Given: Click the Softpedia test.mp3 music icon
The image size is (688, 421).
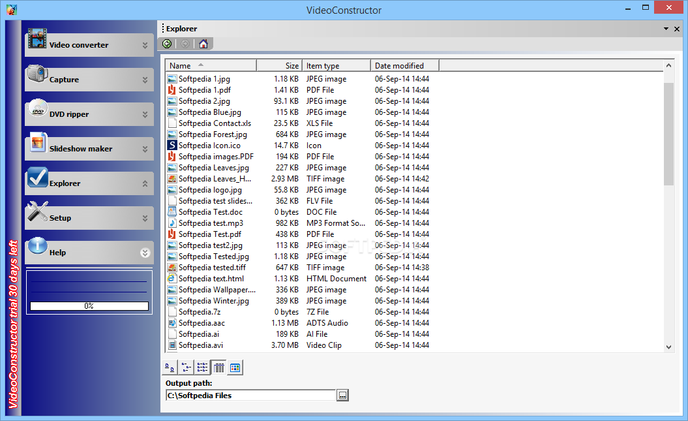Looking at the screenshot, I should (172, 223).
